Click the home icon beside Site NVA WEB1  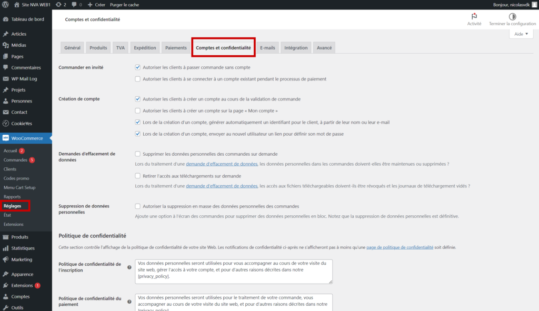(x=16, y=5)
